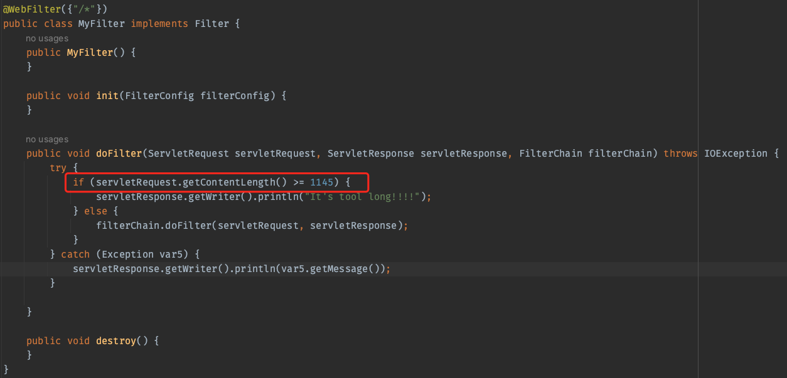Click IOException in the throws clause
Image resolution: width=787 pixels, height=378 pixels.
(x=735, y=154)
